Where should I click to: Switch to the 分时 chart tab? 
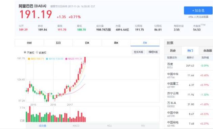29,43
